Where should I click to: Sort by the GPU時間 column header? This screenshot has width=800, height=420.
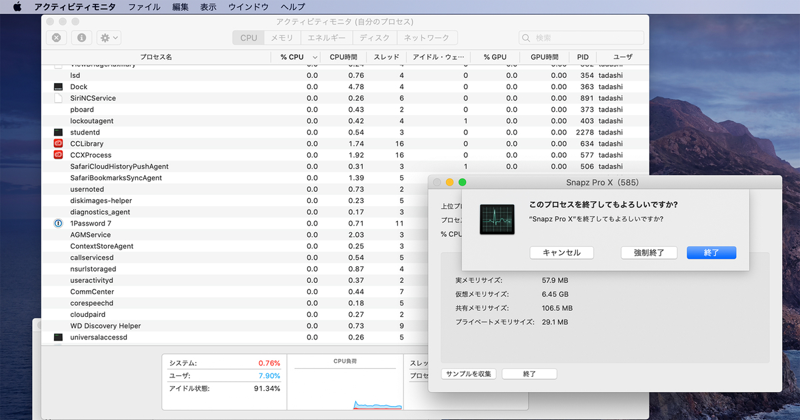(545, 57)
